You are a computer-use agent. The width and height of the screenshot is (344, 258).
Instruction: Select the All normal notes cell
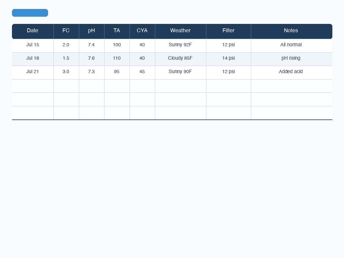pos(291,46)
